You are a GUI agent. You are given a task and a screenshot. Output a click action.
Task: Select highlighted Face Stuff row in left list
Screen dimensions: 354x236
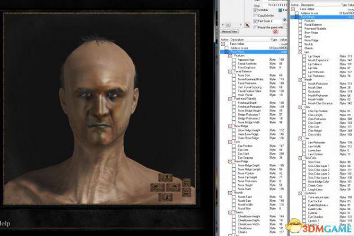click(254, 52)
